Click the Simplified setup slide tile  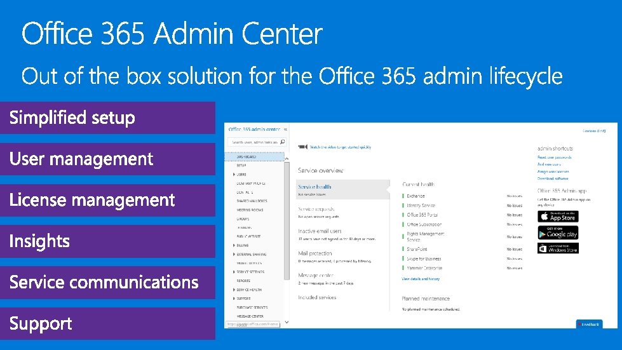[107, 118]
